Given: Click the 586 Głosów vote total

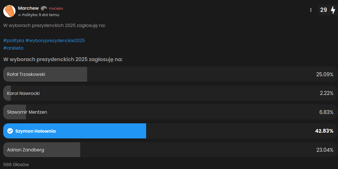Looking at the screenshot, I should point(16,164).
